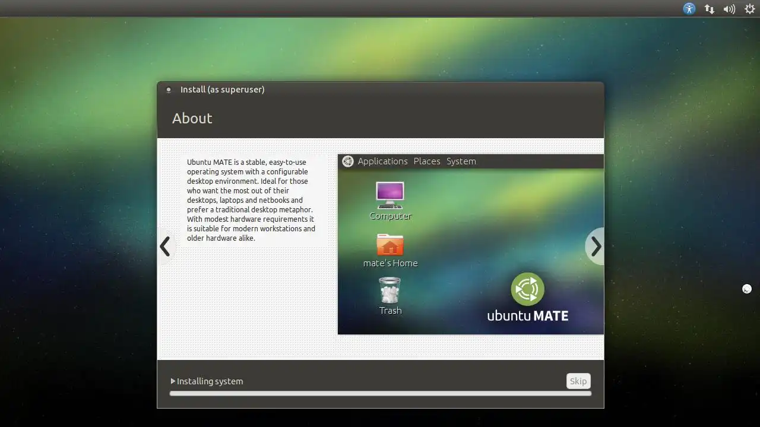Click the About heading
The image size is (760, 427).
point(192,119)
